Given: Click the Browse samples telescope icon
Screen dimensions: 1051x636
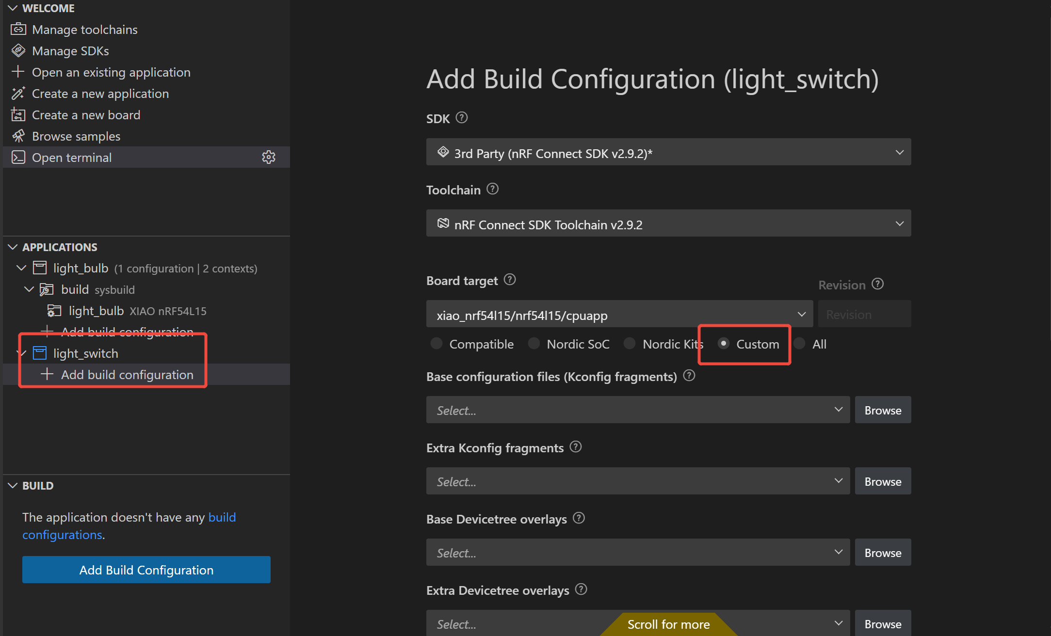Looking at the screenshot, I should tap(18, 136).
